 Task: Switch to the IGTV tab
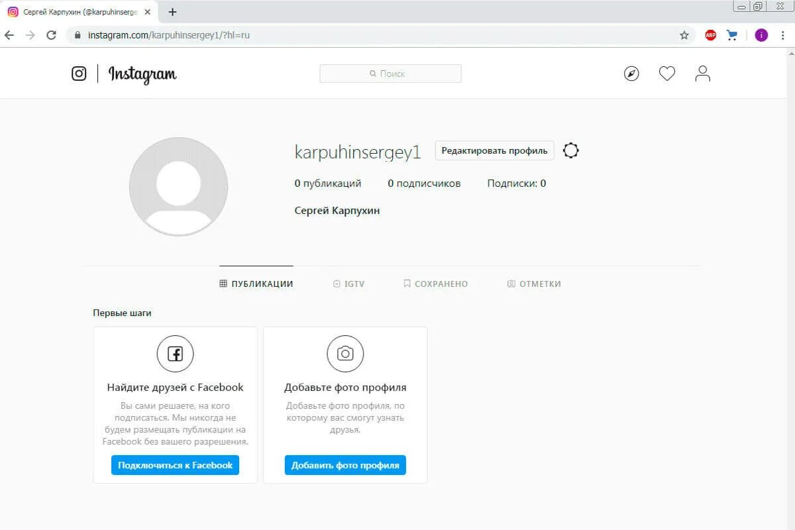click(349, 284)
